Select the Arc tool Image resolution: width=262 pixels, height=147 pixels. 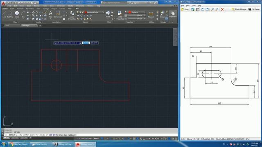point(23,14)
